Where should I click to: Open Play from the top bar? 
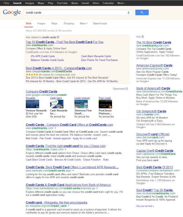pyautogui.click(x=50, y=3)
